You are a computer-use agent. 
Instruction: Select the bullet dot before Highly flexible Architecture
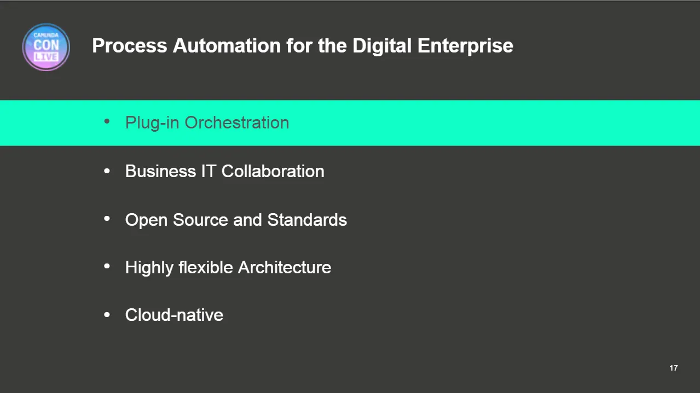107,267
